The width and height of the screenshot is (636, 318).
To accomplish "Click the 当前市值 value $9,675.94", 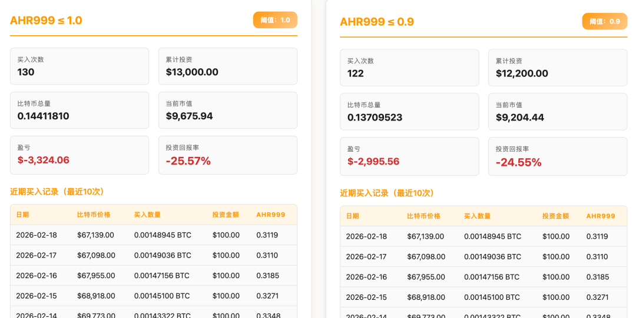I will [189, 116].
